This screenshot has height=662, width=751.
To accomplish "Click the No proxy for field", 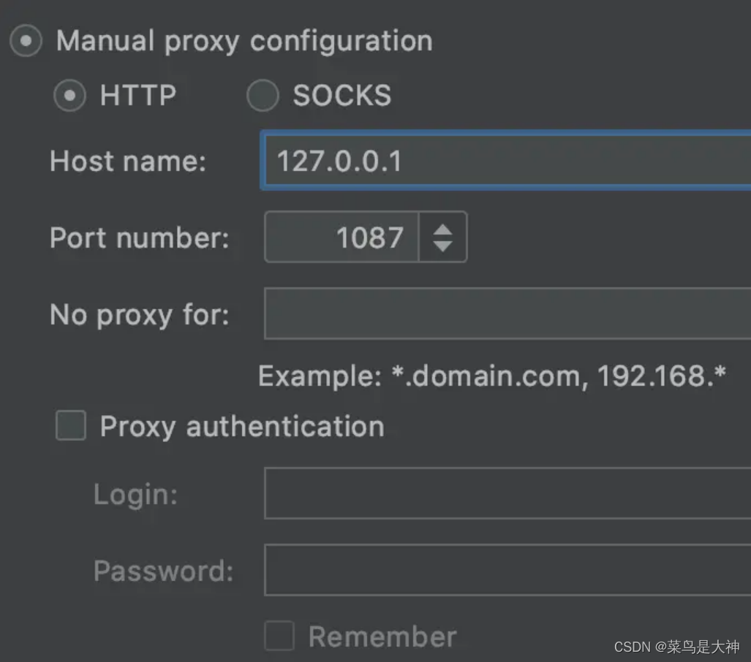I will pos(505,314).
